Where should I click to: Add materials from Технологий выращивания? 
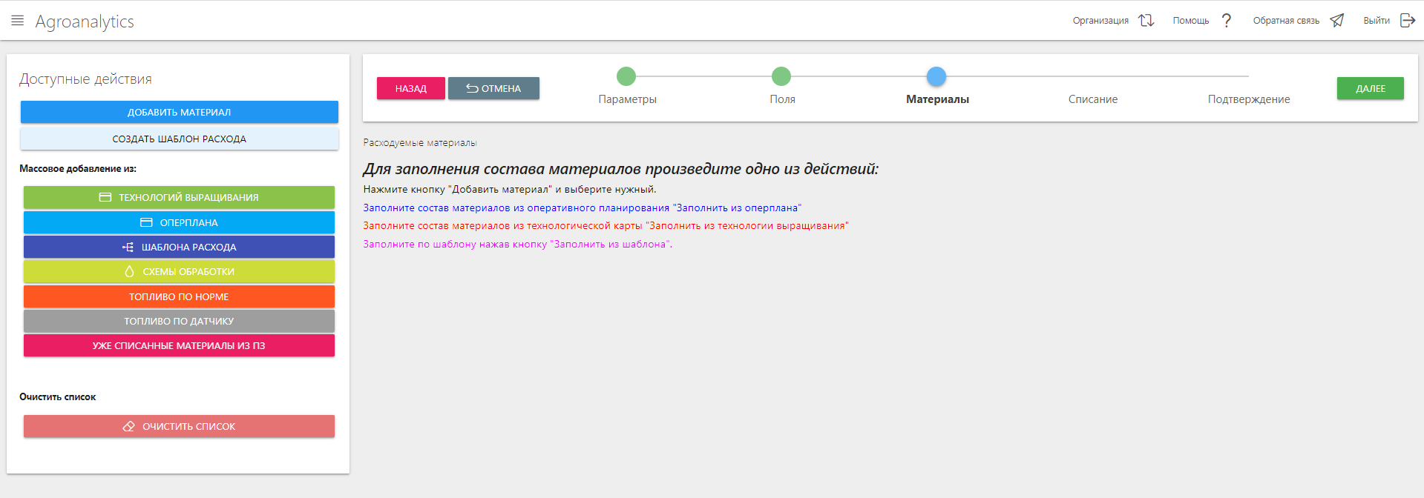coord(179,197)
